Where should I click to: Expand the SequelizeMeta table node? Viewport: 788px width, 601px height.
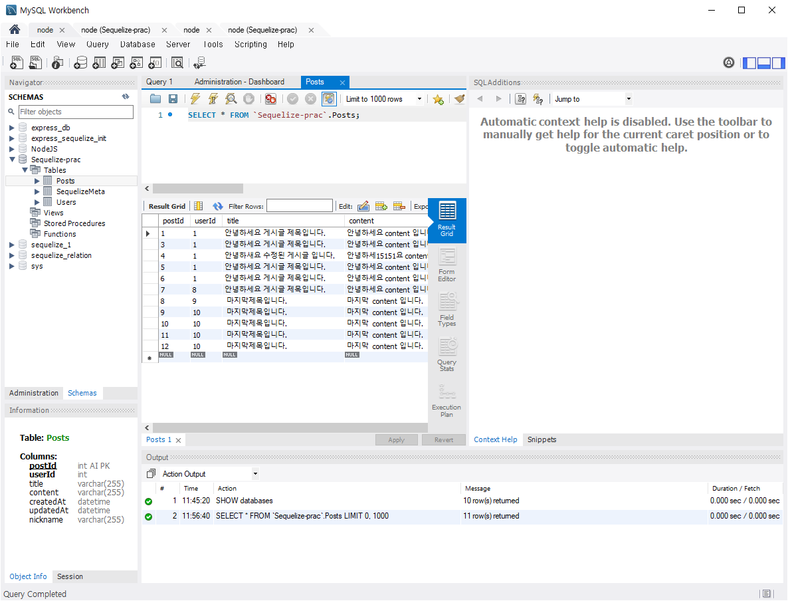point(37,191)
